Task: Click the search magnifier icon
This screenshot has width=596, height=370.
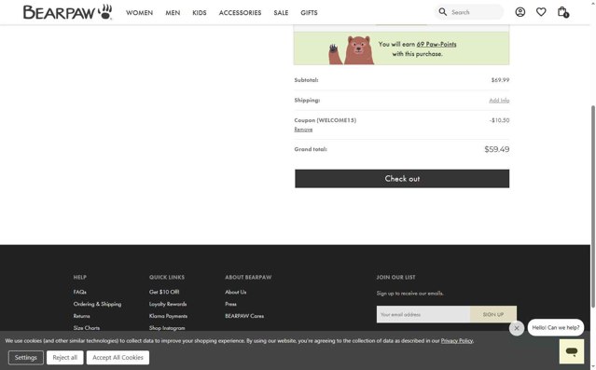Action: pyautogui.click(x=443, y=12)
